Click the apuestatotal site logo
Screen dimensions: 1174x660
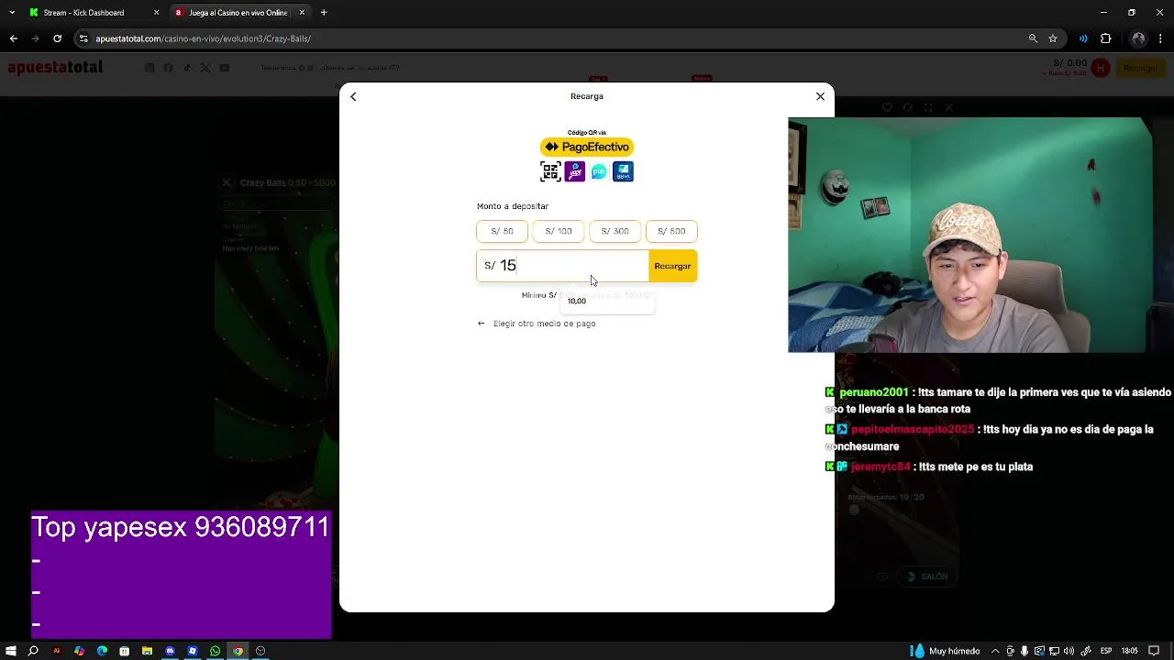[55, 67]
